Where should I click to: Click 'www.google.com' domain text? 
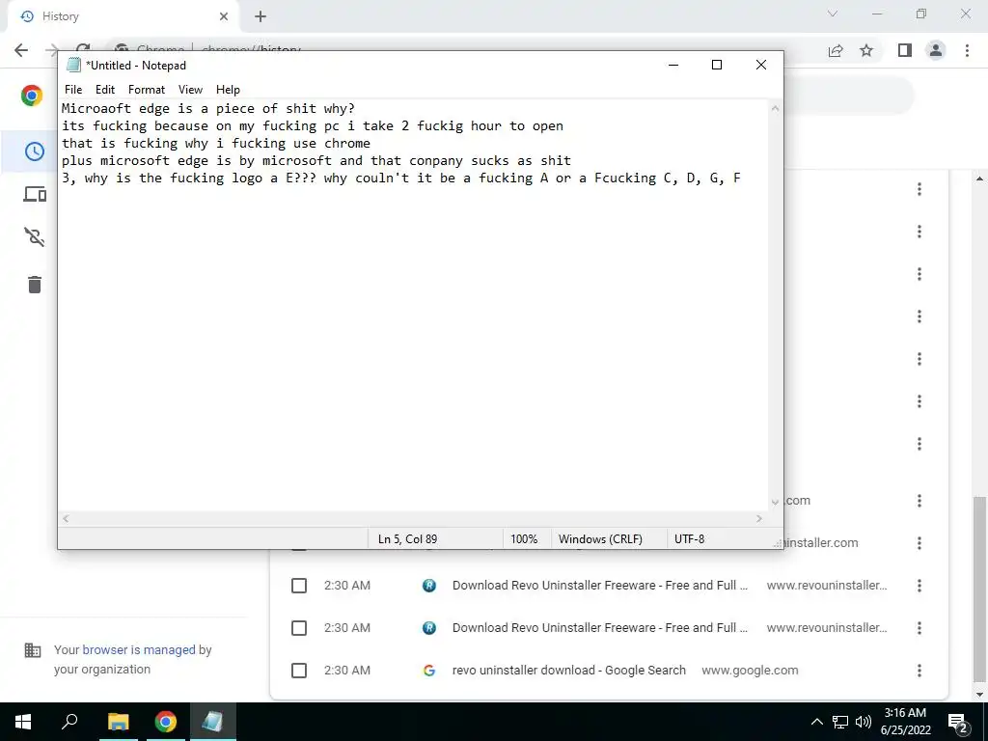[x=750, y=671]
